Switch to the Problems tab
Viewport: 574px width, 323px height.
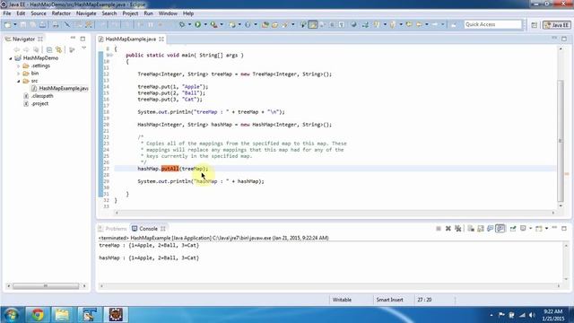tap(112, 229)
